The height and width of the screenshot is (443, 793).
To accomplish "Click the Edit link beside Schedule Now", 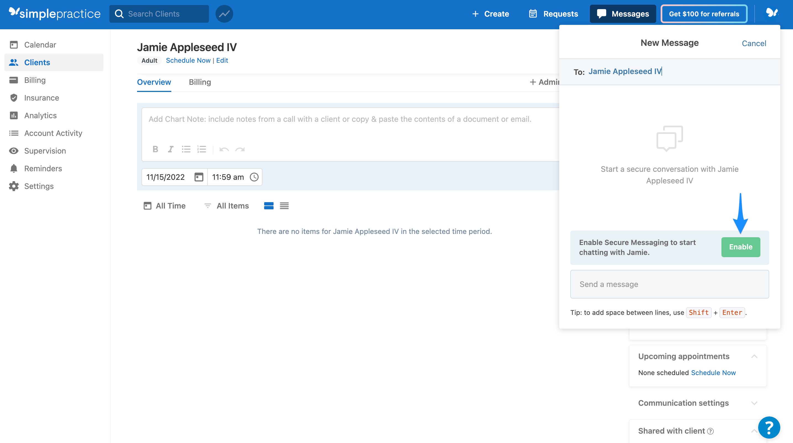I will click(222, 60).
